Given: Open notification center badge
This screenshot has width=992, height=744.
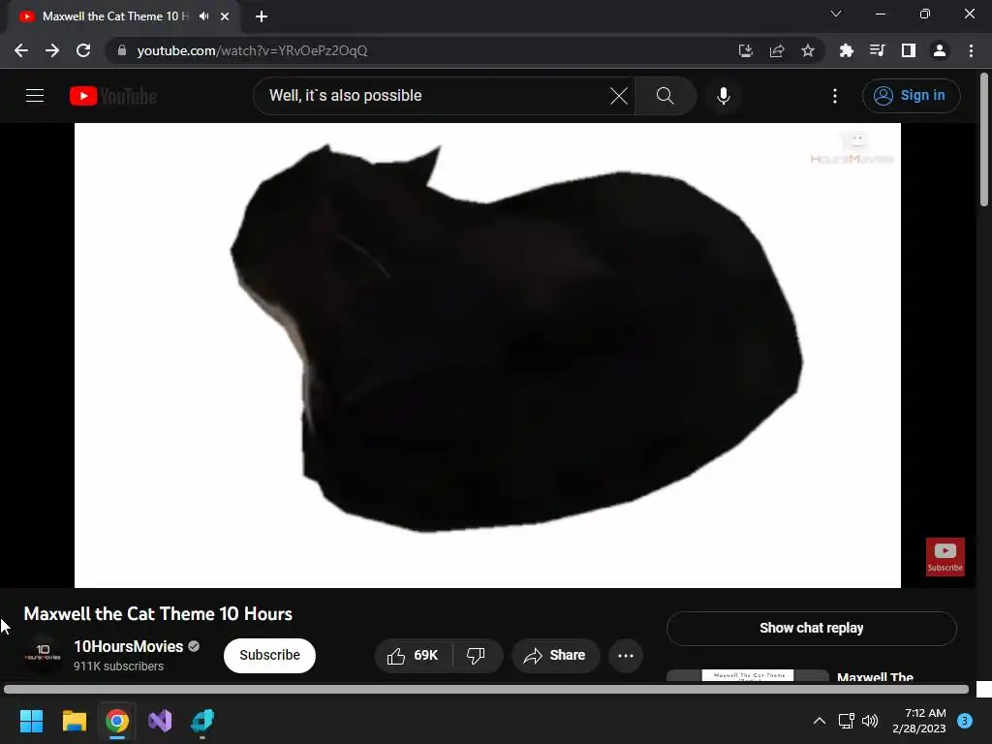Looking at the screenshot, I should [x=965, y=721].
